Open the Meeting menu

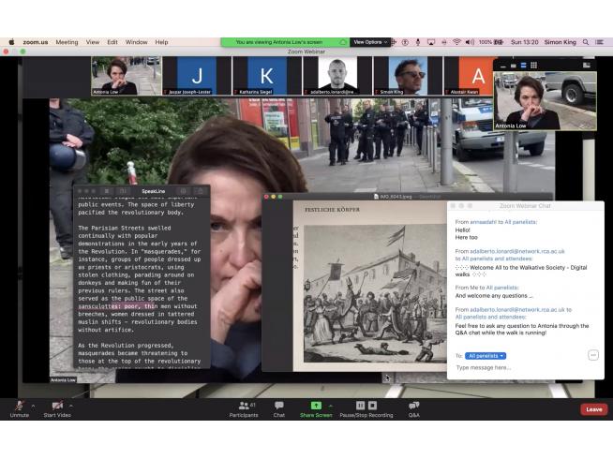pos(67,42)
